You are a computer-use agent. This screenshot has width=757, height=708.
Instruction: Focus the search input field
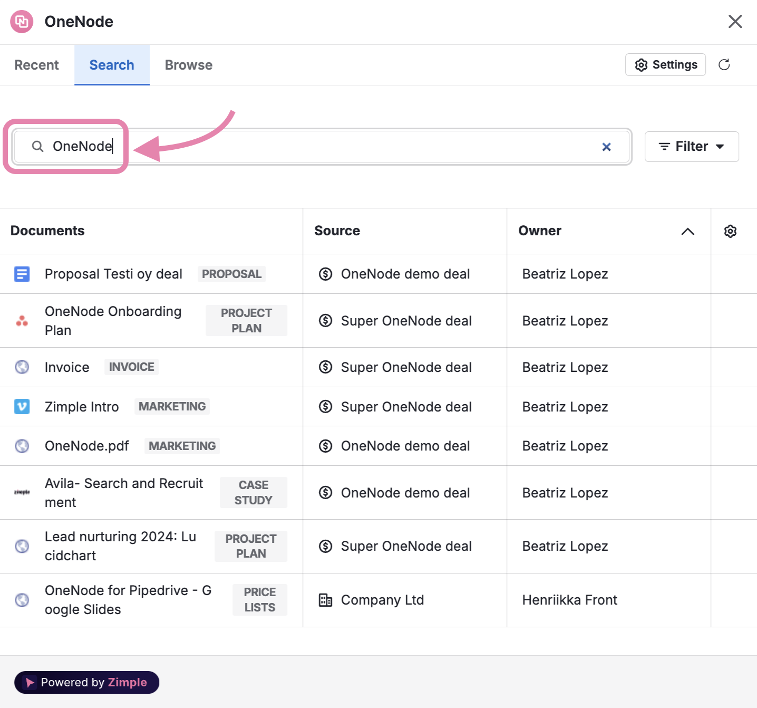(322, 147)
